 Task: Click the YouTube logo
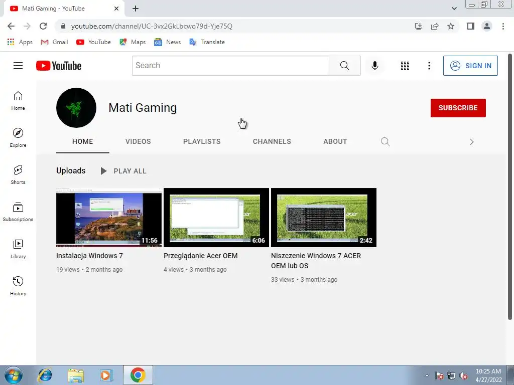click(59, 66)
